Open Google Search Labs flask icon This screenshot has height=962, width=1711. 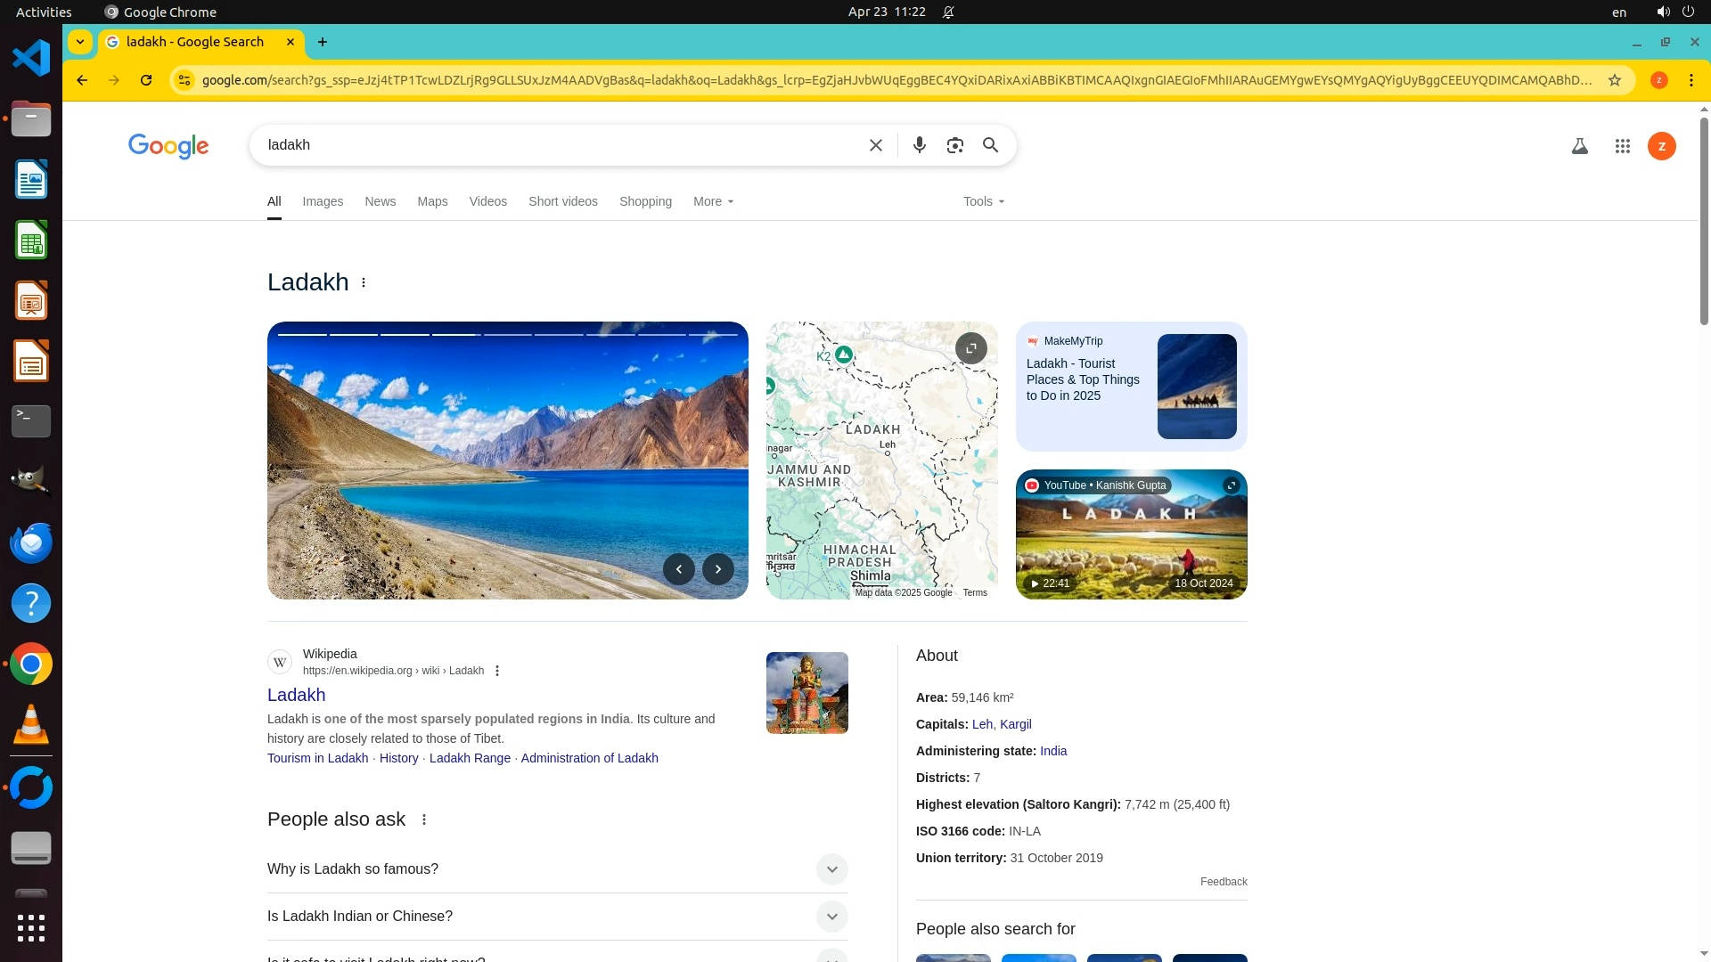1579,146
